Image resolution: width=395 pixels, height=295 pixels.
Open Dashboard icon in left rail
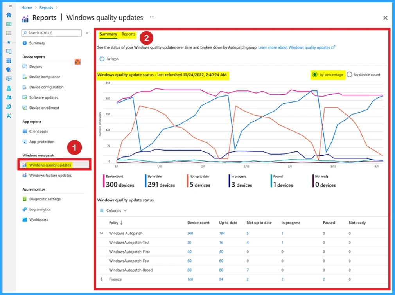point(9,24)
